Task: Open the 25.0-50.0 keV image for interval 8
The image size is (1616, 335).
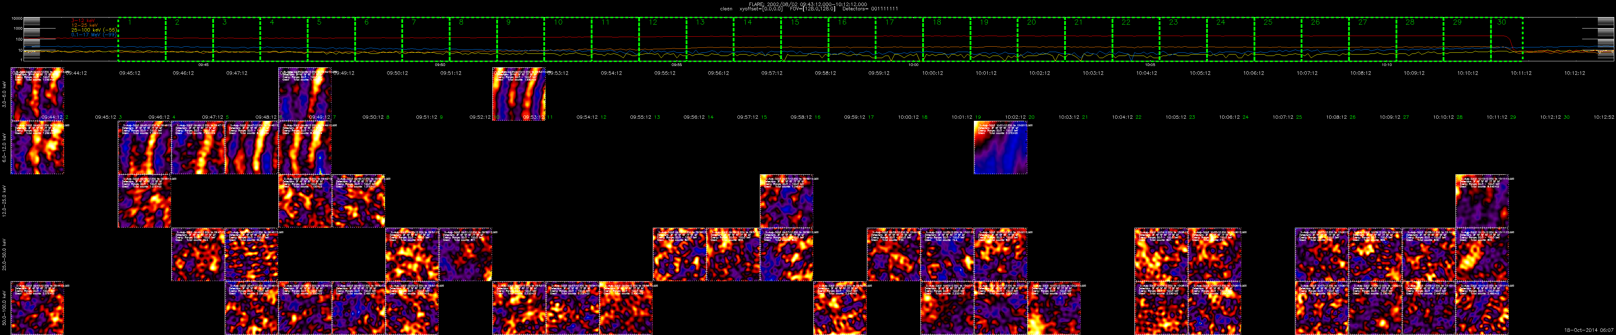Action: 412,254
